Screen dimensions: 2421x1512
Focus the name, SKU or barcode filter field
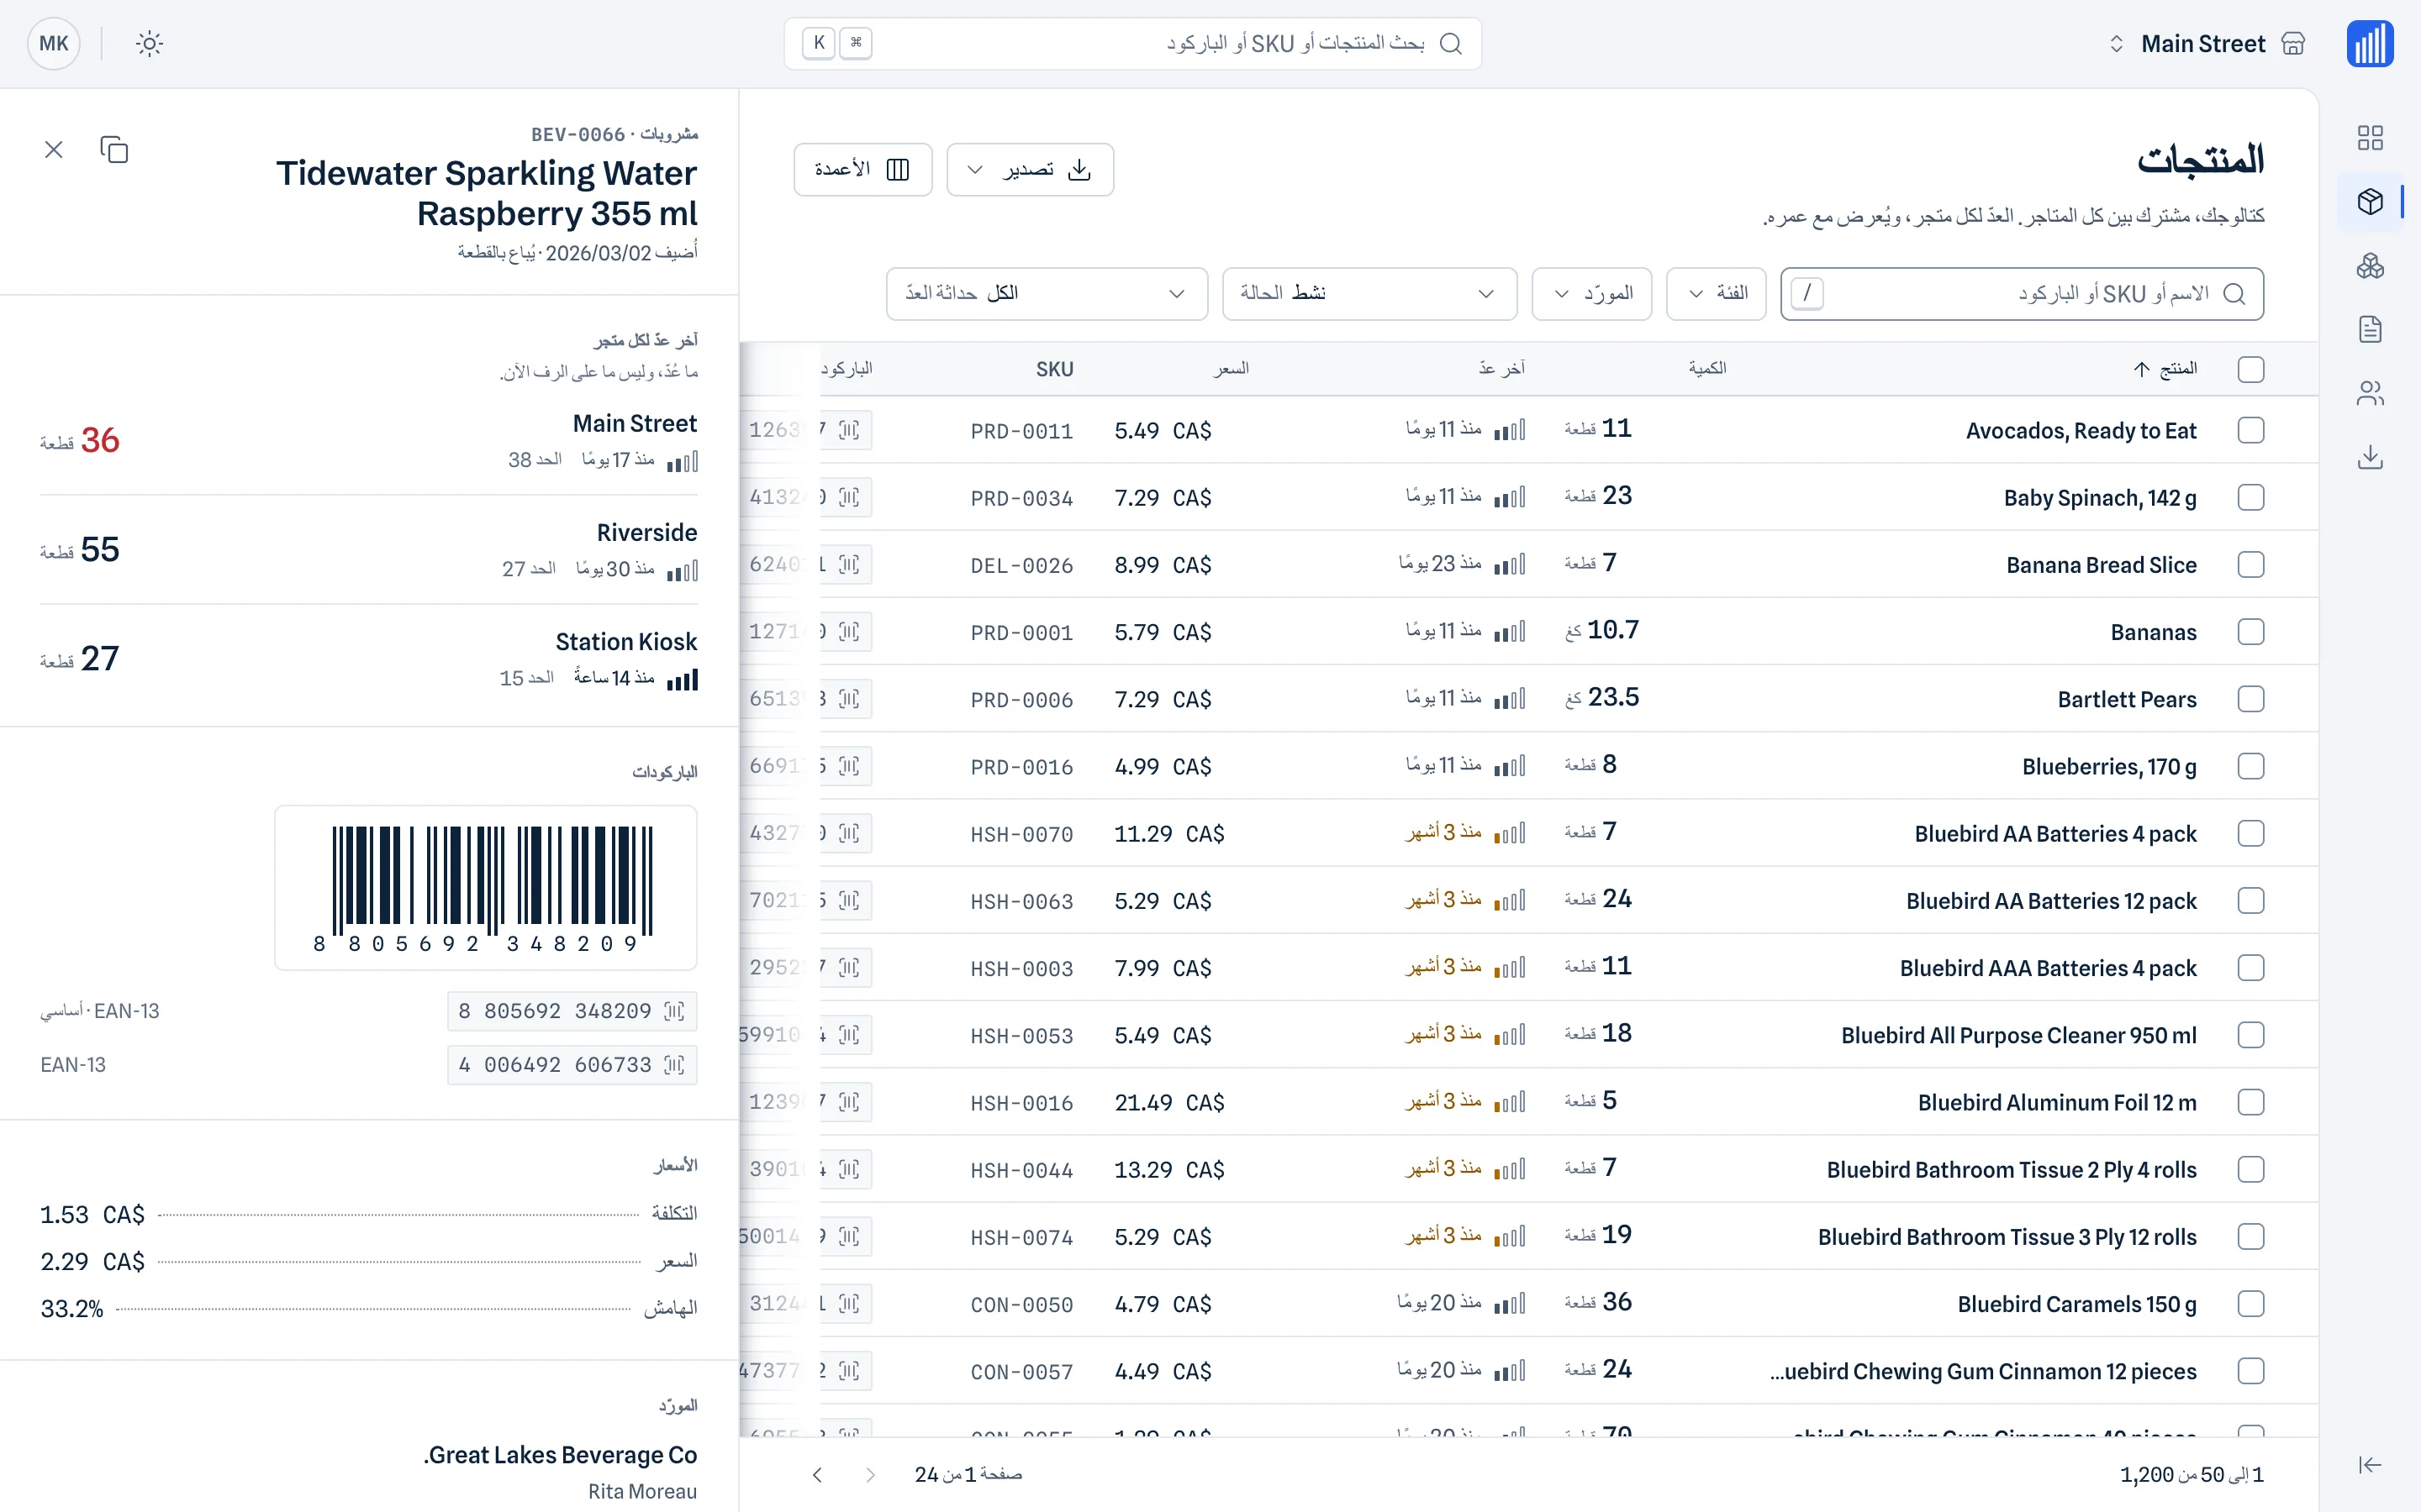click(x=2022, y=293)
